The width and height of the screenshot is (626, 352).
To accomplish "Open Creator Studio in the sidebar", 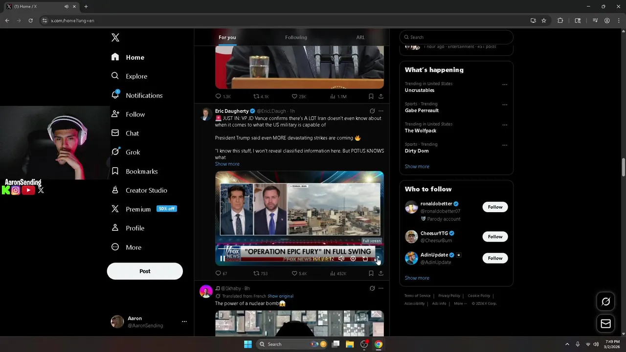I will coord(139,190).
